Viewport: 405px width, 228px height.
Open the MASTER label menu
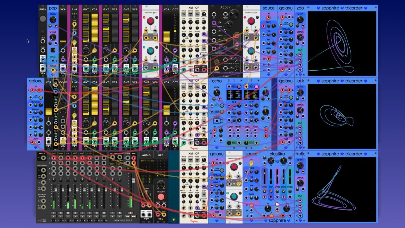tap(130, 168)
